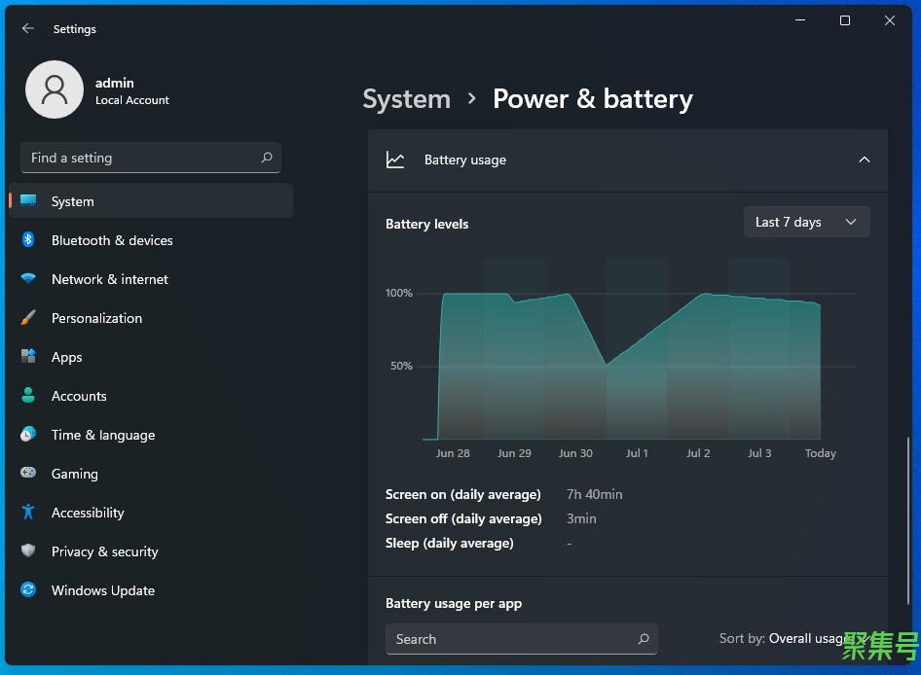Click Sleep (daily average) label
Viewport: 921px width, 675px height.
(450, 543)
